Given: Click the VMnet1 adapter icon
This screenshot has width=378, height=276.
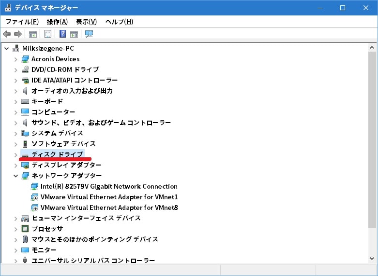Looking at the screenshot, I should pyautogui.click(x=34, y=197).
